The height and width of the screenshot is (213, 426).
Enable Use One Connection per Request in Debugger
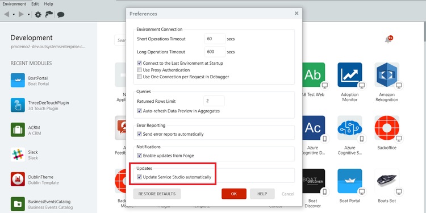coord(139,77)
